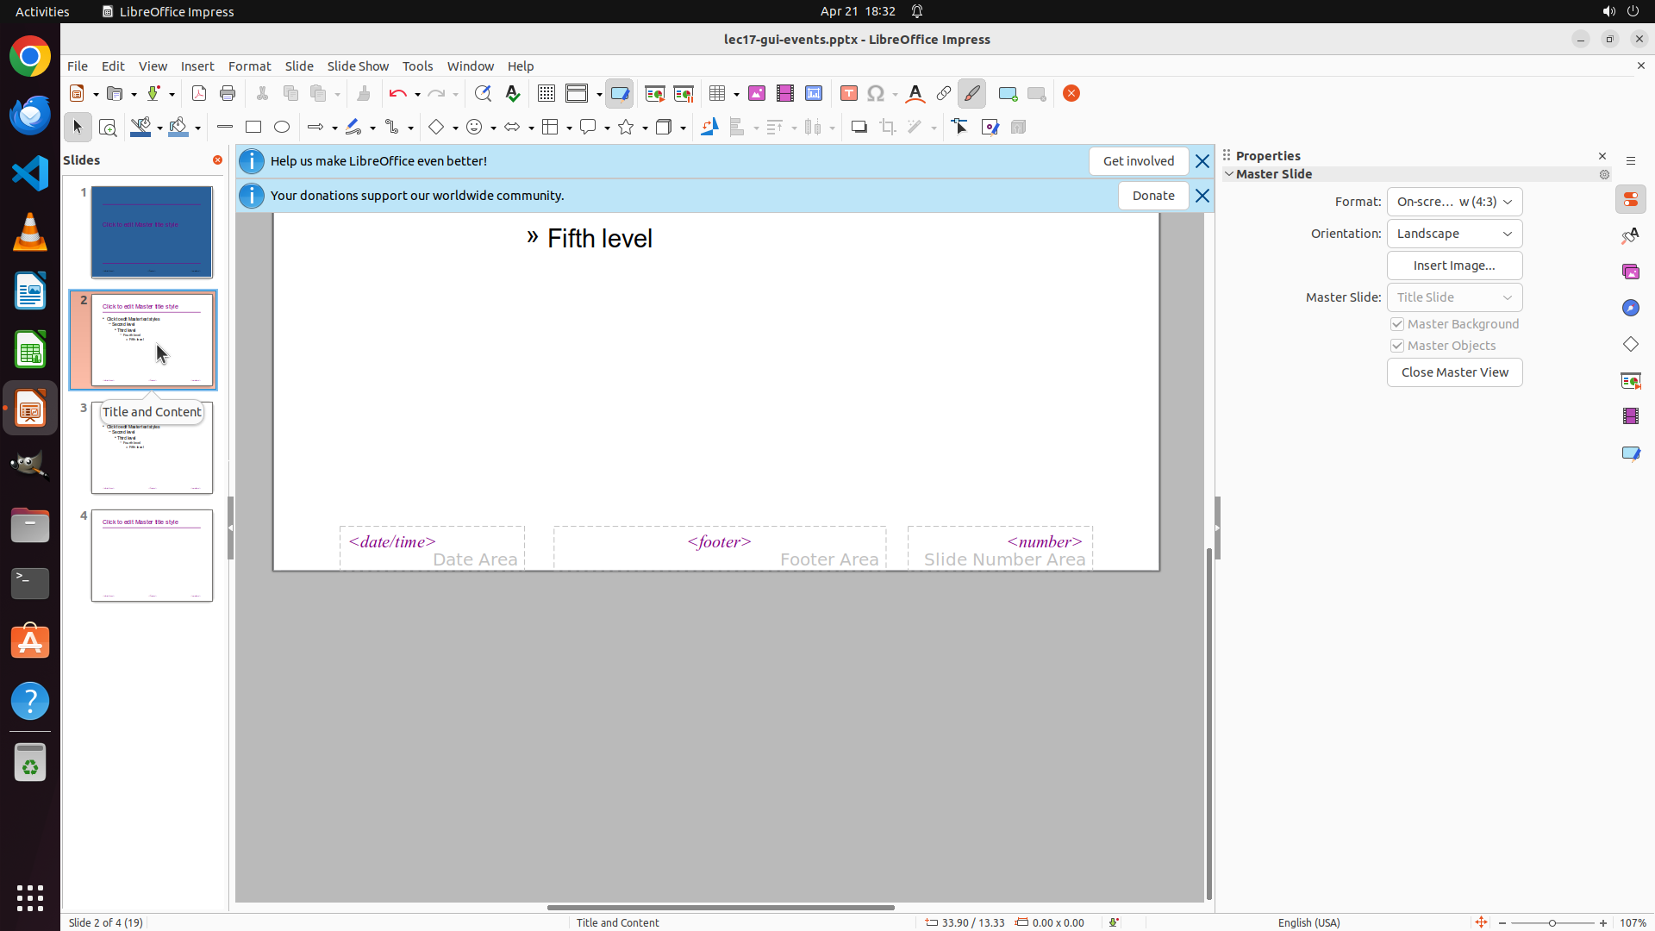Click the Crop Image tool icon

[x=888, y=127]
